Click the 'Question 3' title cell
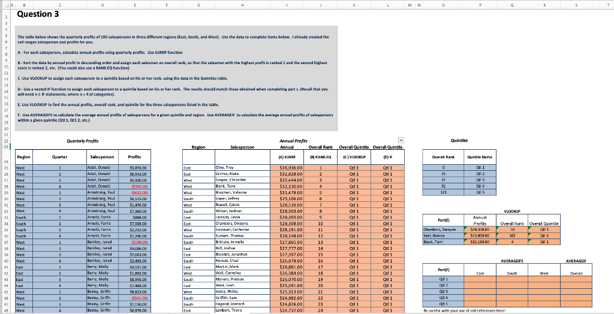614x314 pixels. point(38,14)
